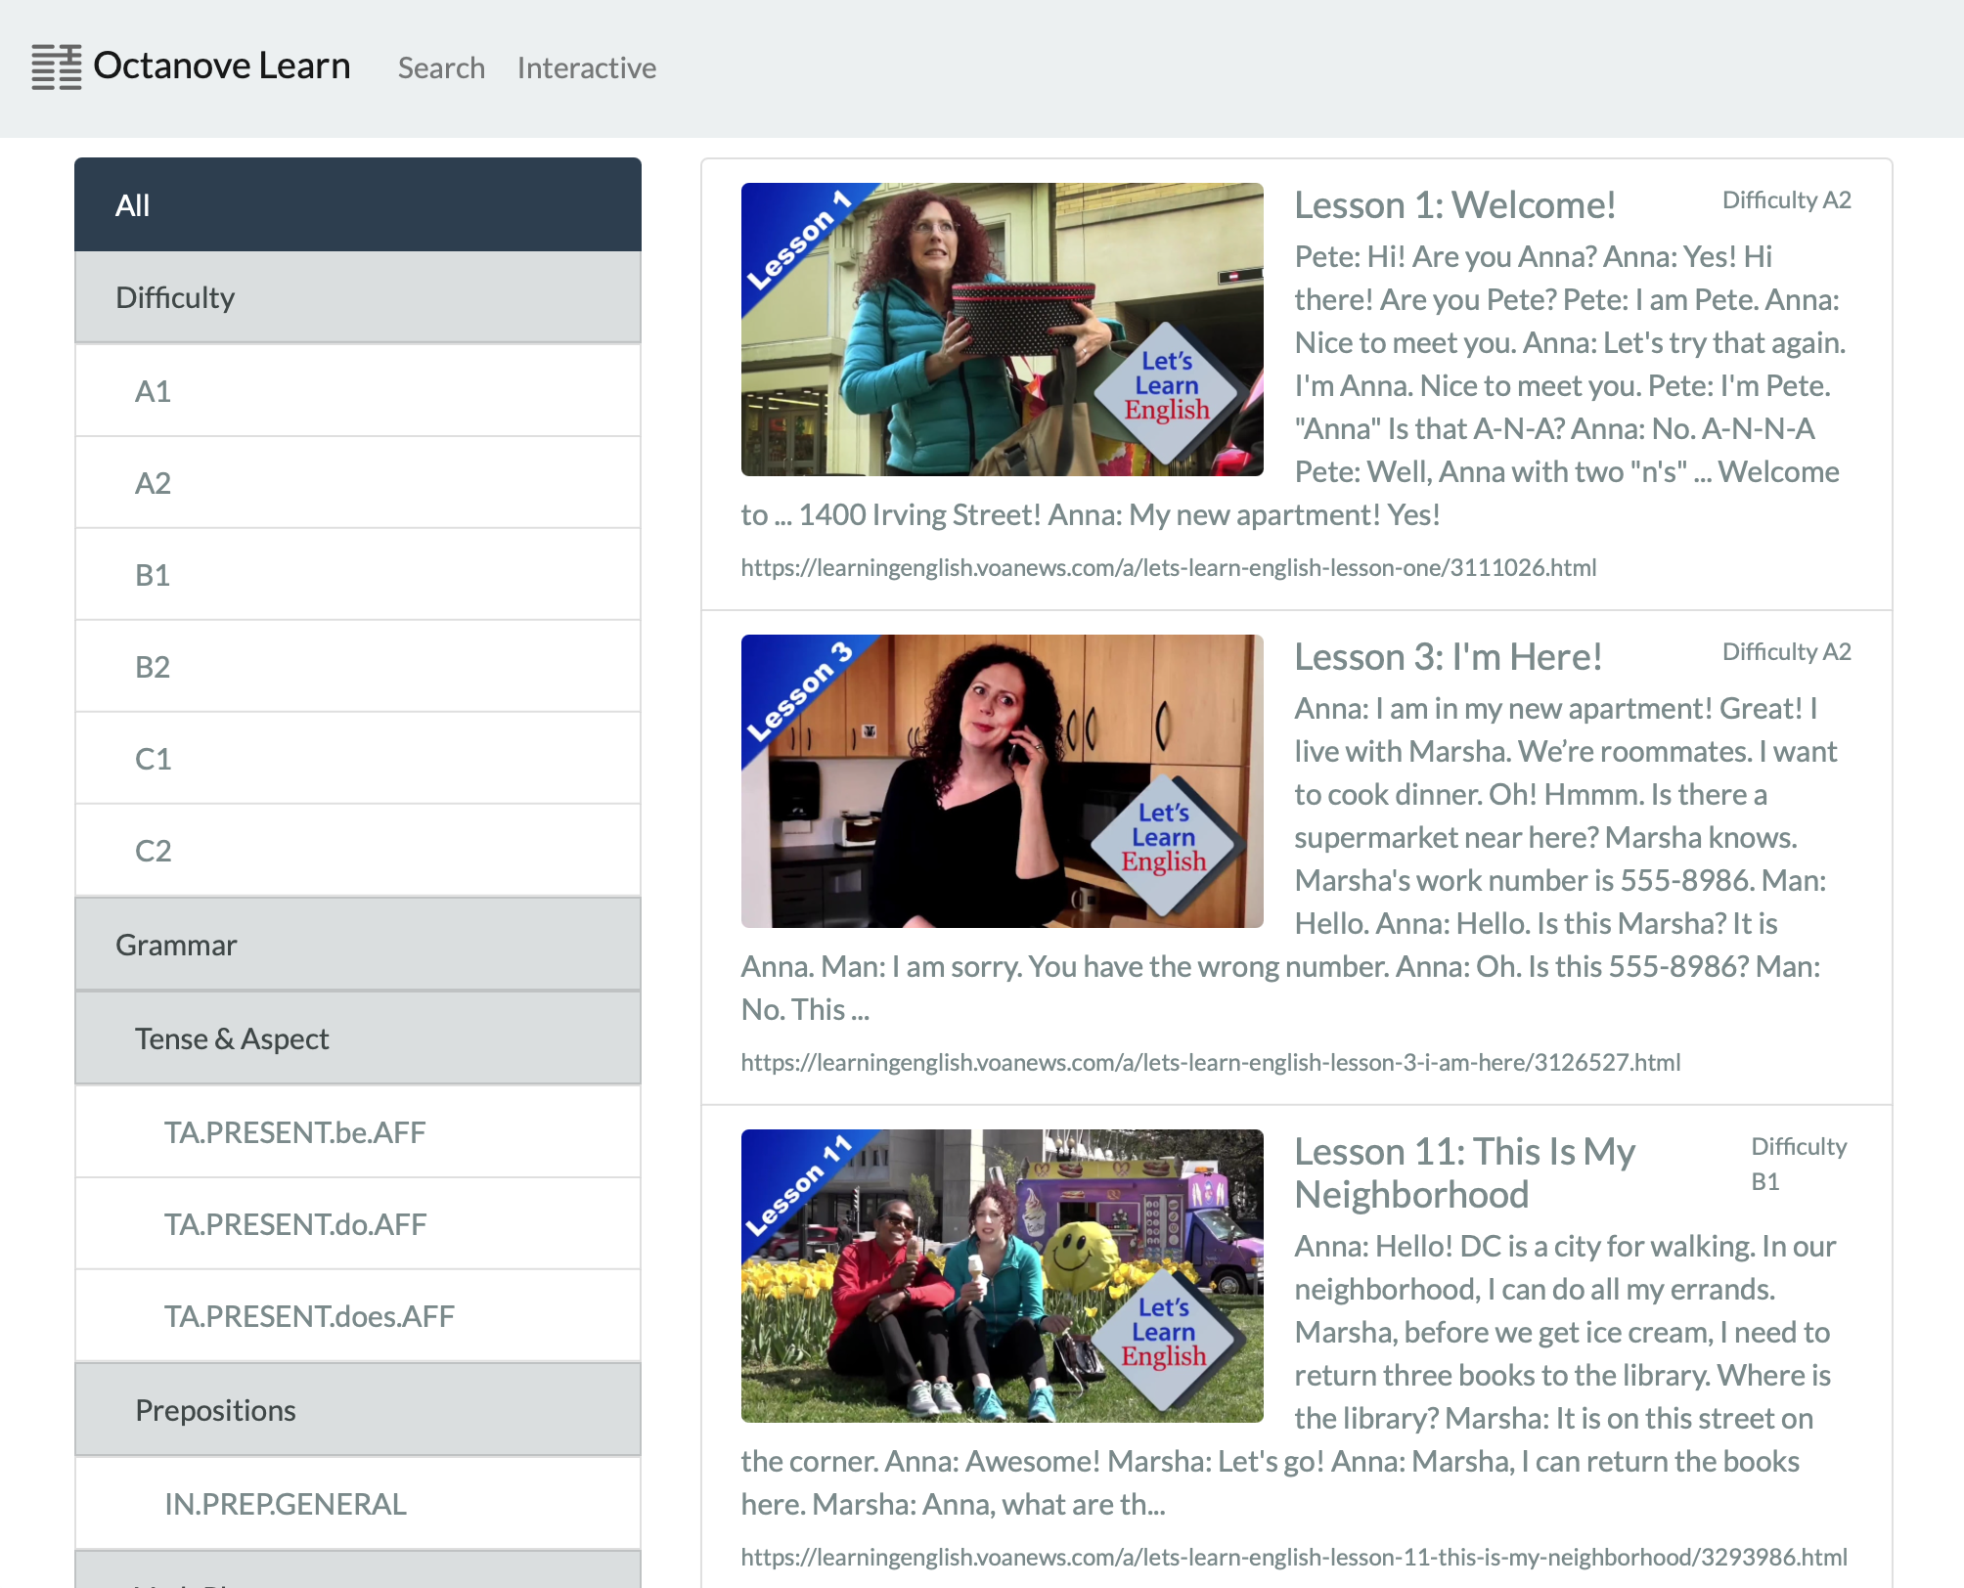The height and width of the screenshot is (1588, 1964).
Task: Open Lesson 3 video thumbnail
Action: (1002, 781)
